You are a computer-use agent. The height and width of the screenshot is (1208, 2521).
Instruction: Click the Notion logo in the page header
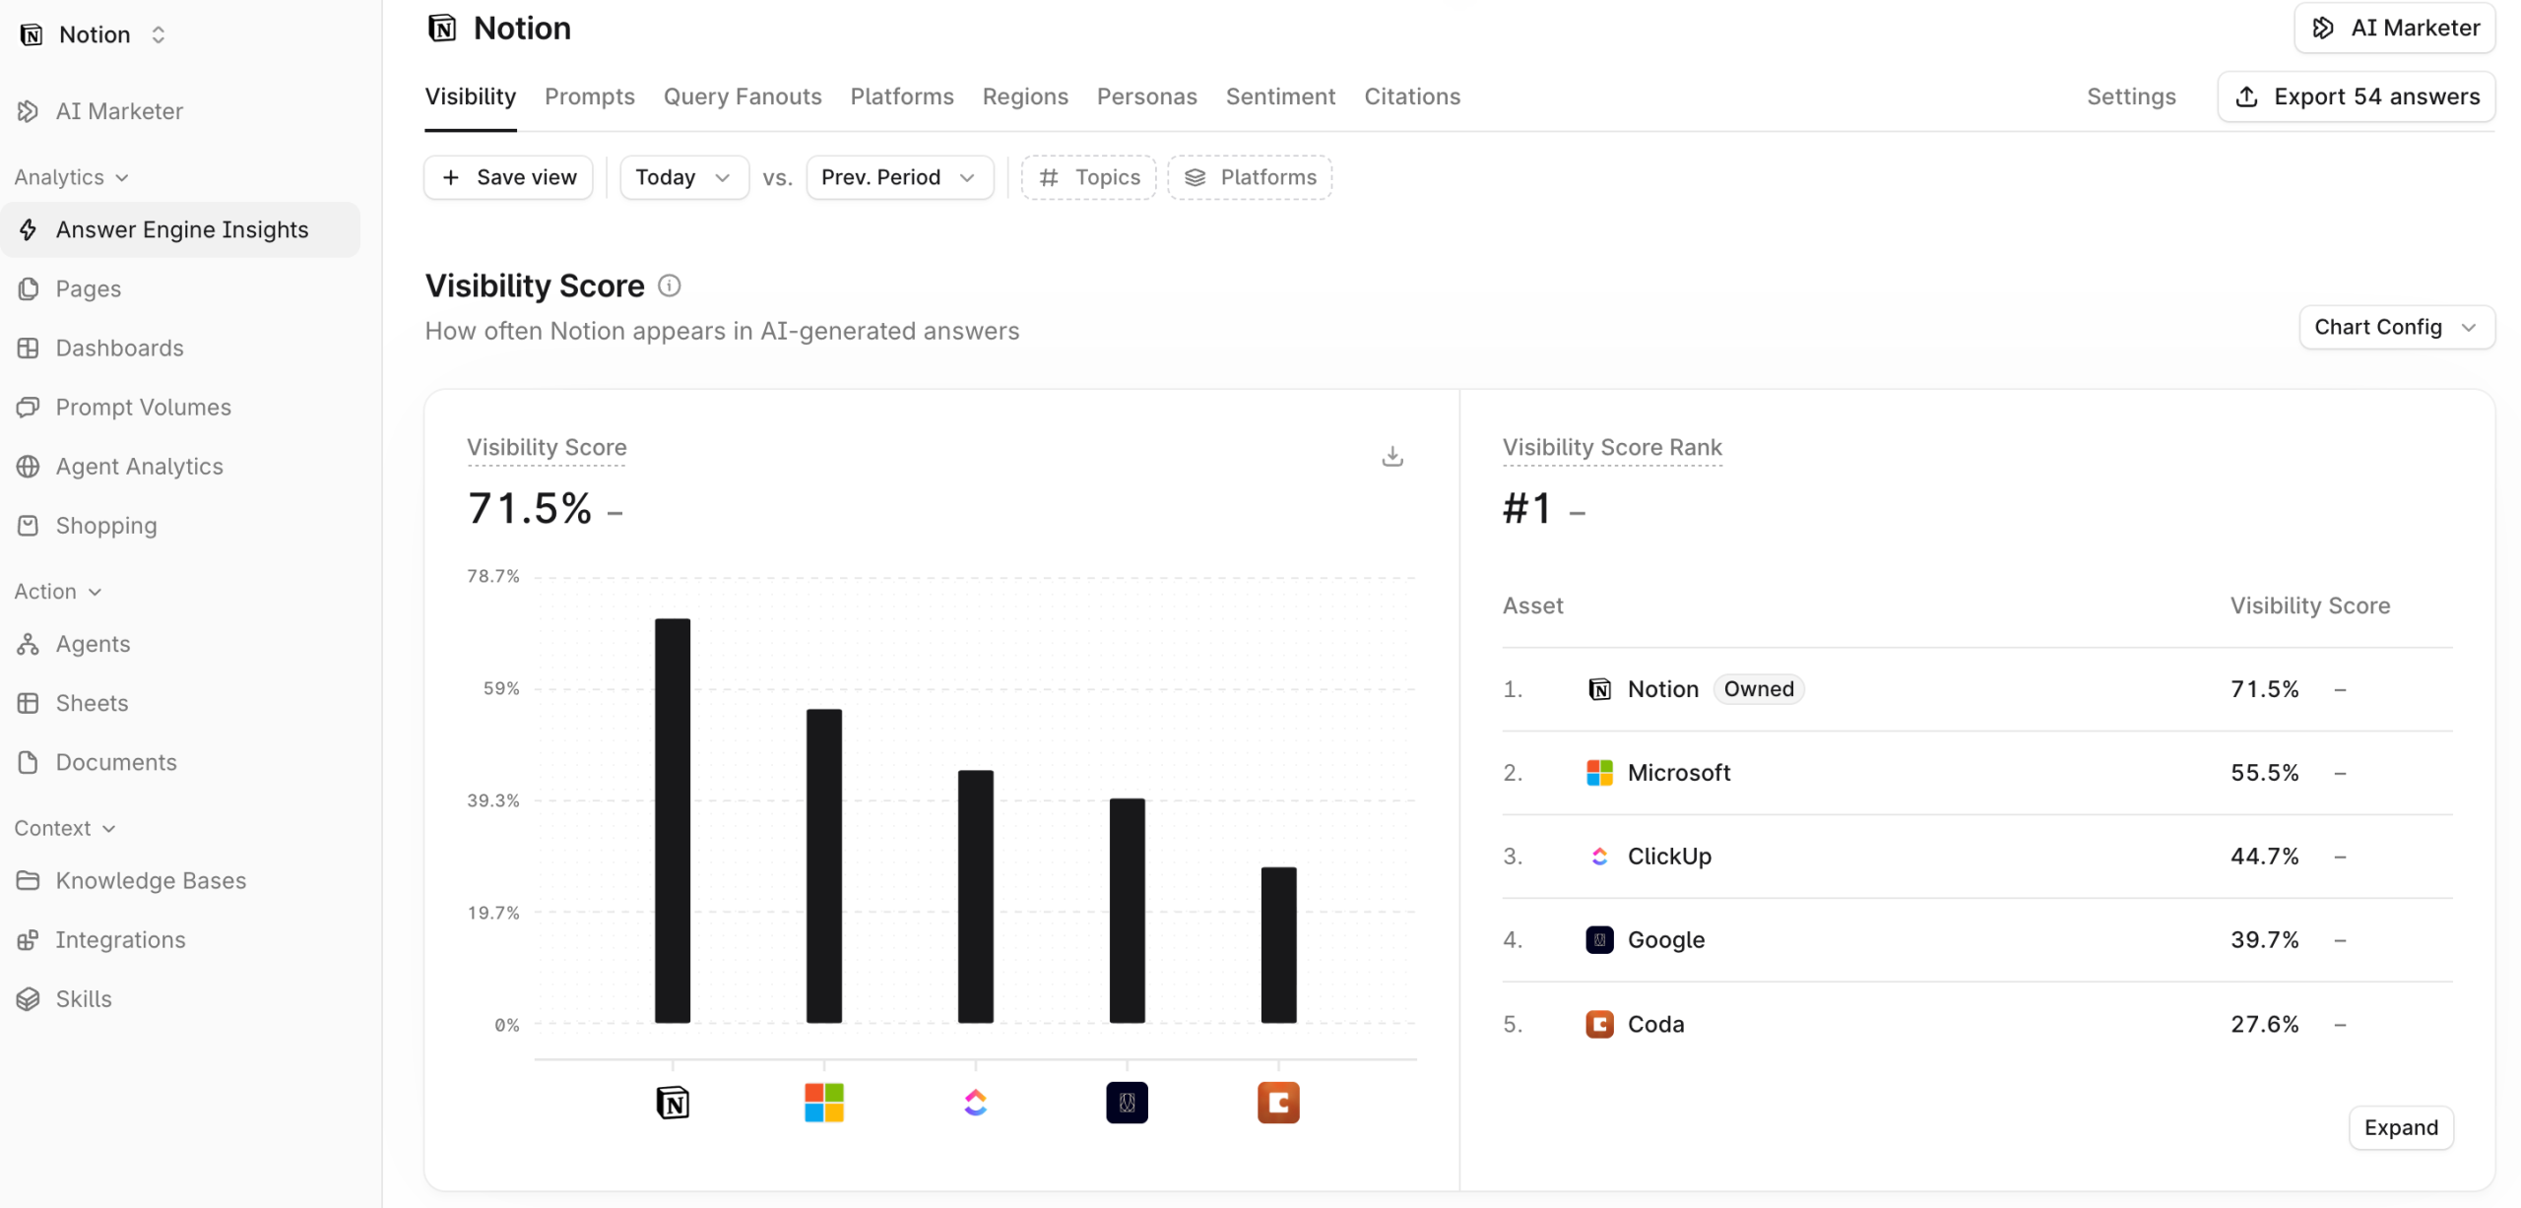pyautogui.click(x=442, y=28)
